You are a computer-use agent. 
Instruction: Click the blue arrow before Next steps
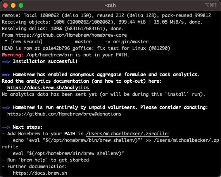(x=6, y=127)
